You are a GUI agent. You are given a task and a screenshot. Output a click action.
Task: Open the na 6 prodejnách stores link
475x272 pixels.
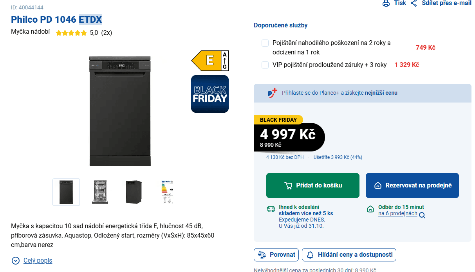397,214
